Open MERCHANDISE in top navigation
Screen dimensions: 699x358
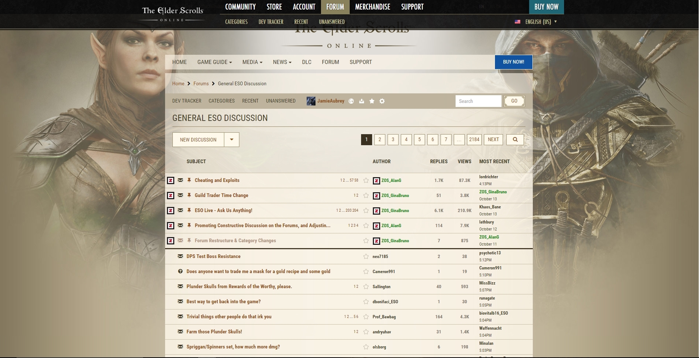372,7
